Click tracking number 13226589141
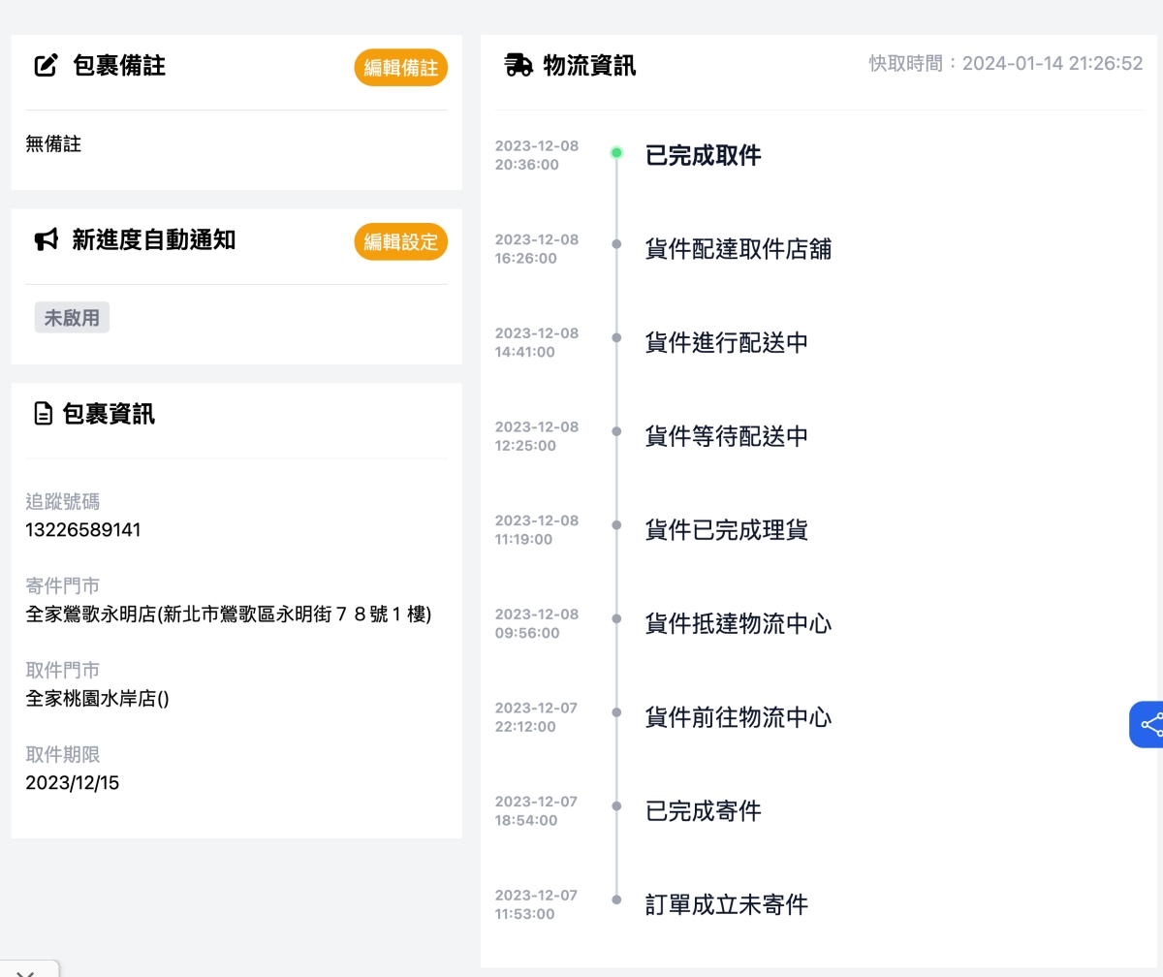 tap(83, 530)
